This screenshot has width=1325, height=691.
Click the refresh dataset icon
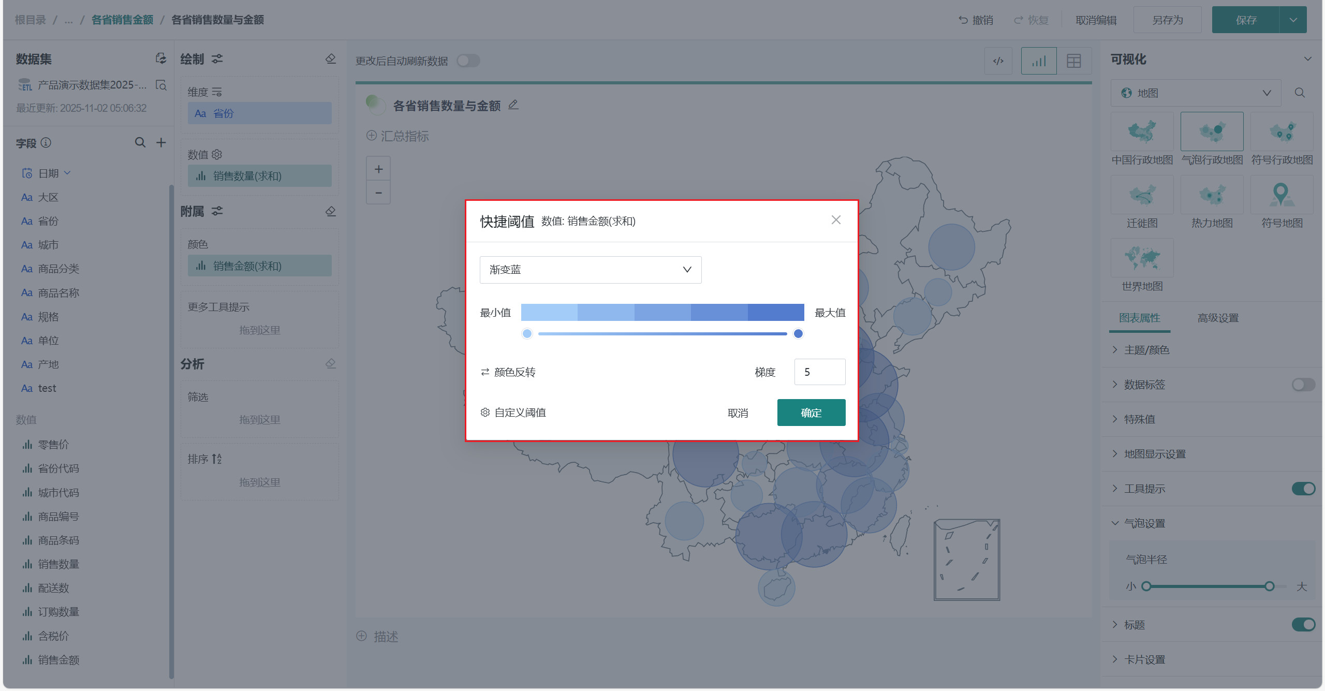[161, 58]
